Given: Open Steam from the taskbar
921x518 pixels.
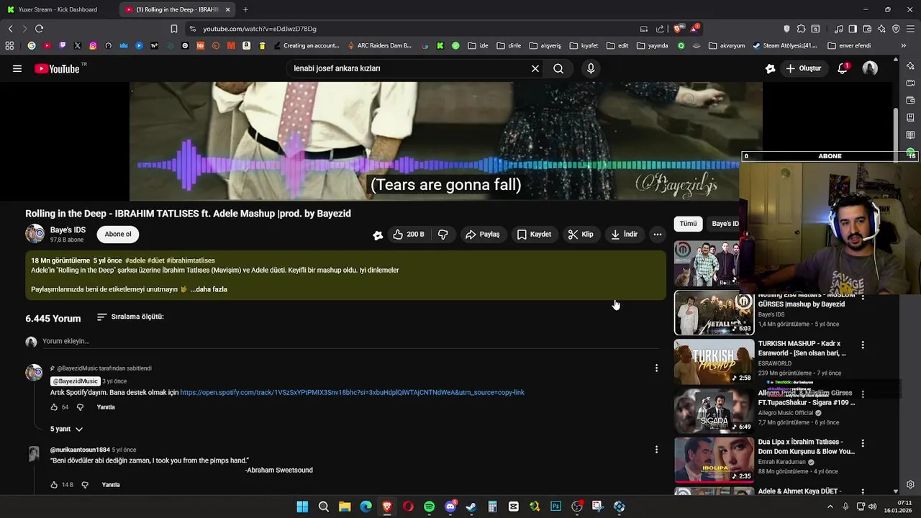Looking at the screenshot, I should coord(471,506).
